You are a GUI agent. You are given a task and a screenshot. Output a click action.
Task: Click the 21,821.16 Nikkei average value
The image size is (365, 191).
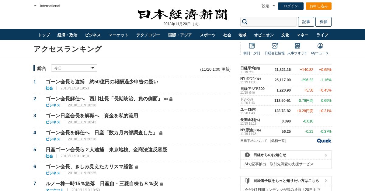283,70
